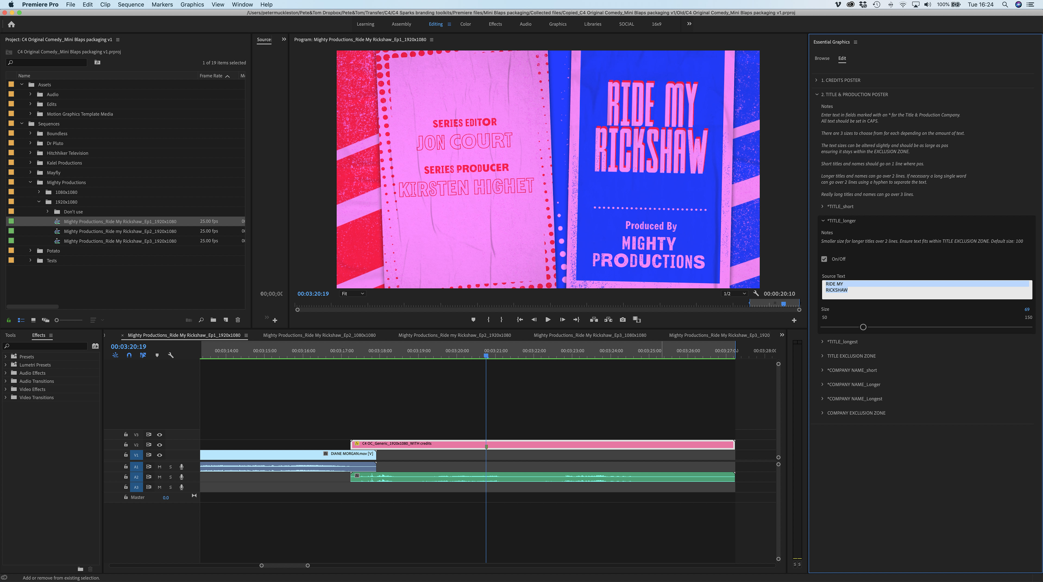
Task: Open the Ep3_1080x1080 timeline tab
Action: (x=590, y=335)
